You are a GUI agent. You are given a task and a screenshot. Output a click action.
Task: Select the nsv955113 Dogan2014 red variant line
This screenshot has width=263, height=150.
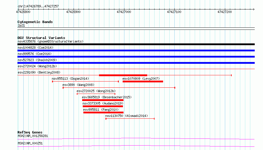click(85, 81)
